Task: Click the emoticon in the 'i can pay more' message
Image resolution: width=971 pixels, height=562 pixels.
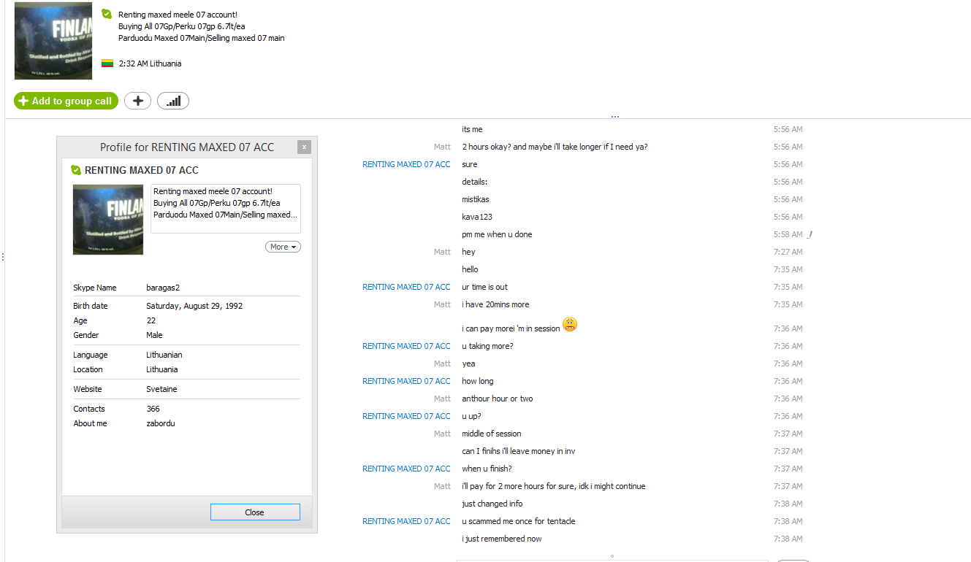Action: pos(570,325)
